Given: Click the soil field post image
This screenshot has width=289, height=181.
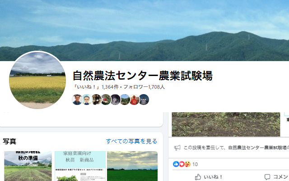Looking at the screenshot, I should tap(226, 124).
